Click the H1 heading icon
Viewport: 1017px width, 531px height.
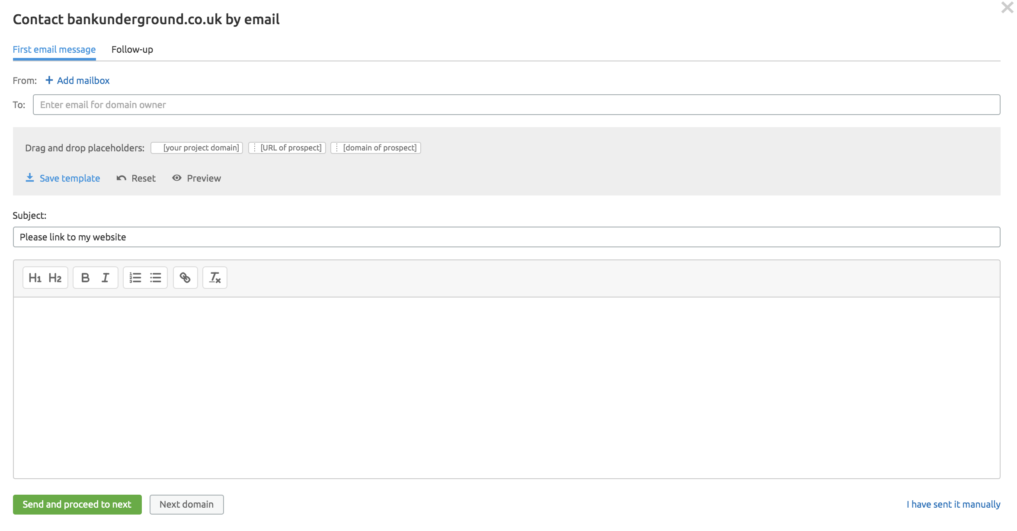coord(34,277)
